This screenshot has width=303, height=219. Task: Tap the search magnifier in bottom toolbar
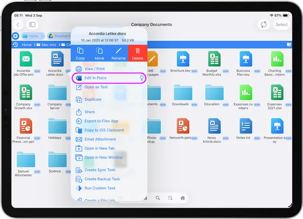click(157, 198)
